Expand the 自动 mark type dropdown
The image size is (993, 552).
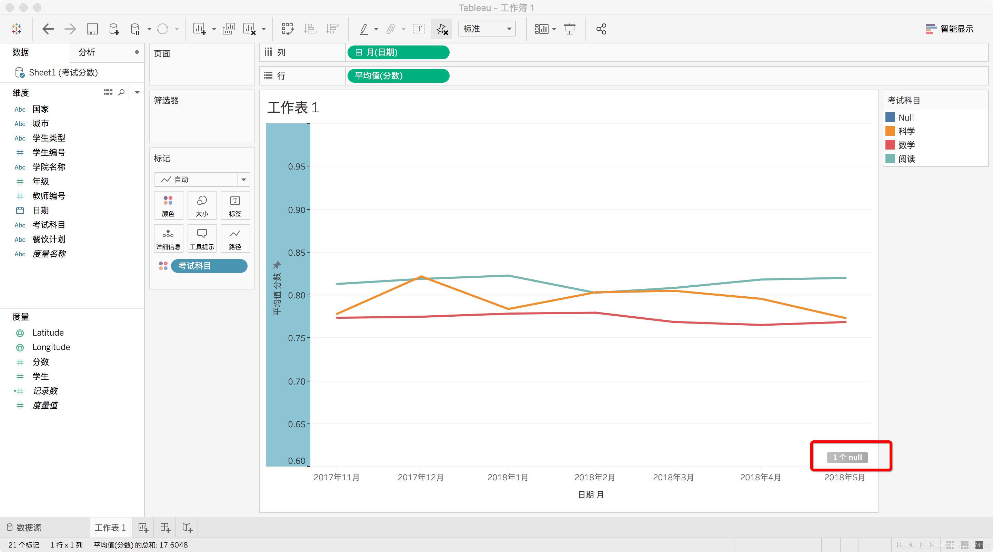click(x=243, y=180)
